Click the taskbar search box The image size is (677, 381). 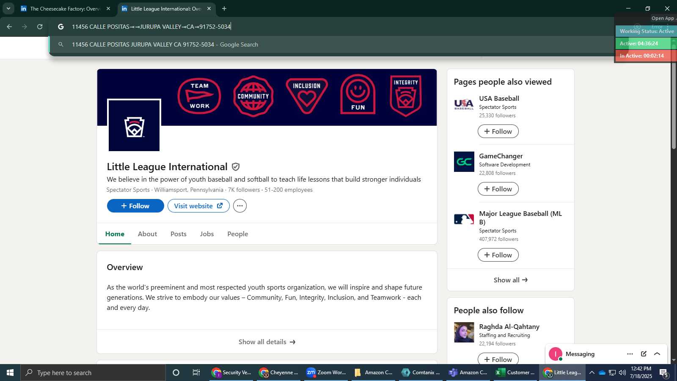click(93, 373)
